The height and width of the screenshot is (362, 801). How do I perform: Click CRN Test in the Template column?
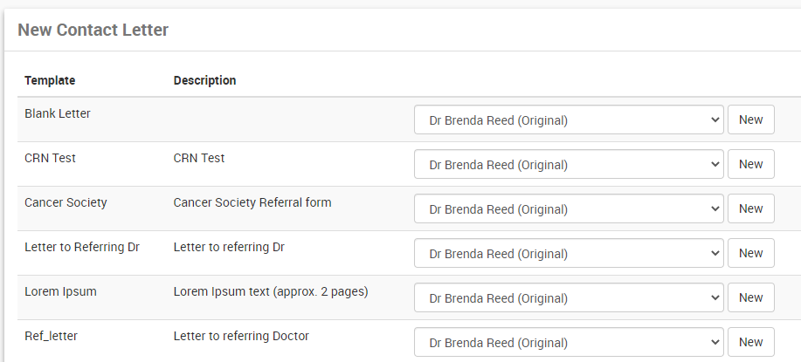point(51,158)
